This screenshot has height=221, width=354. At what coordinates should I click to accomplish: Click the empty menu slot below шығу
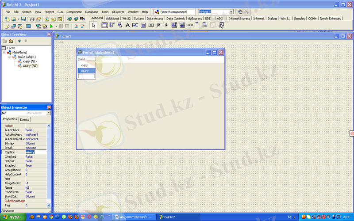86,76
